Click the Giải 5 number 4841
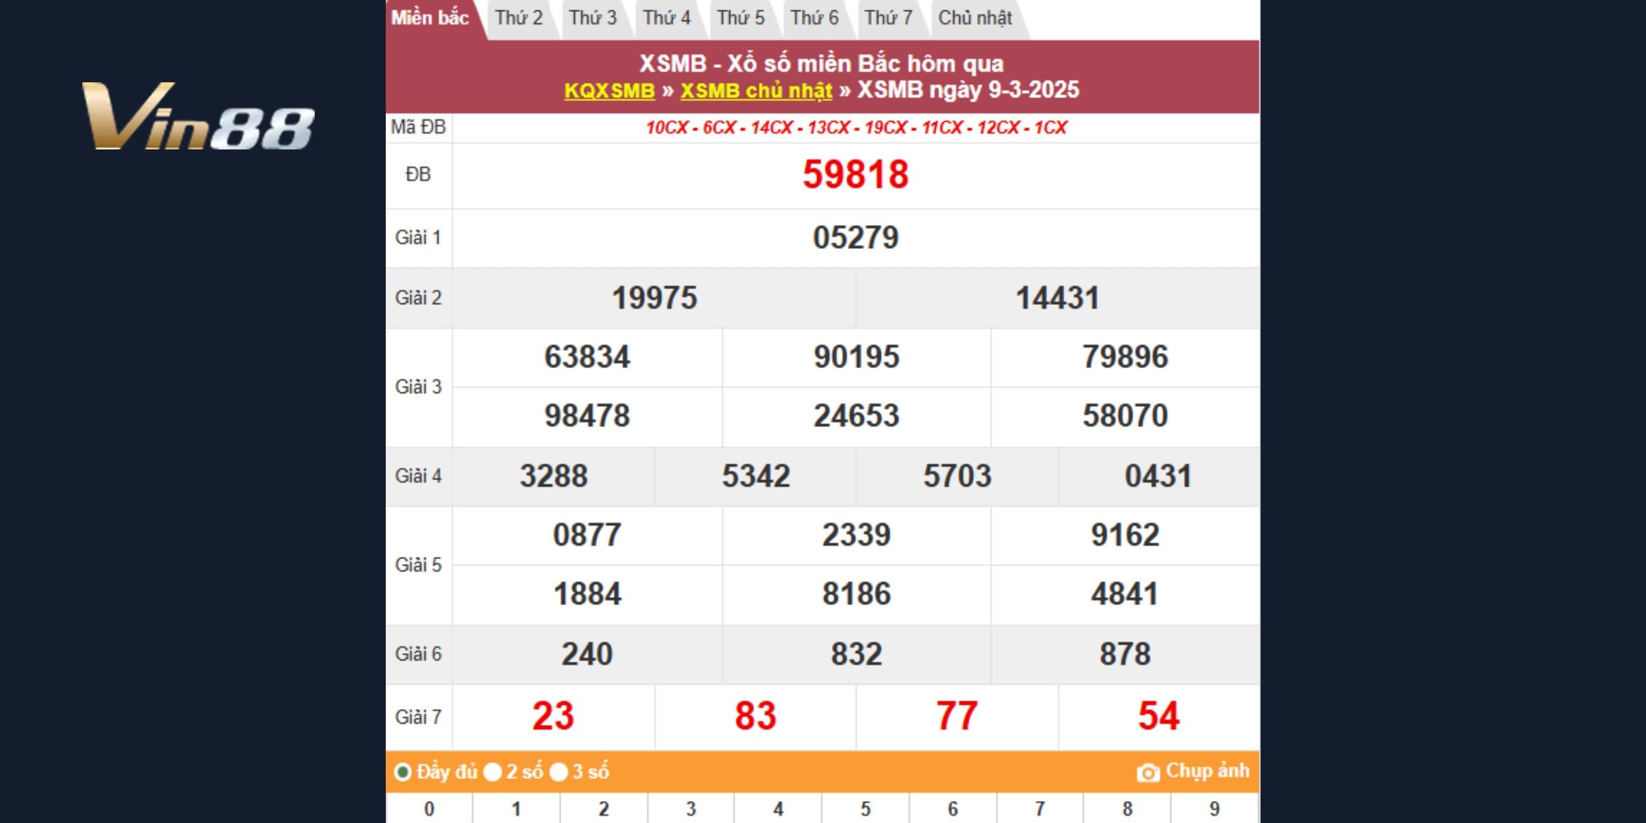This screenshot has width=1646, height=823. (x=1125, y=595)
